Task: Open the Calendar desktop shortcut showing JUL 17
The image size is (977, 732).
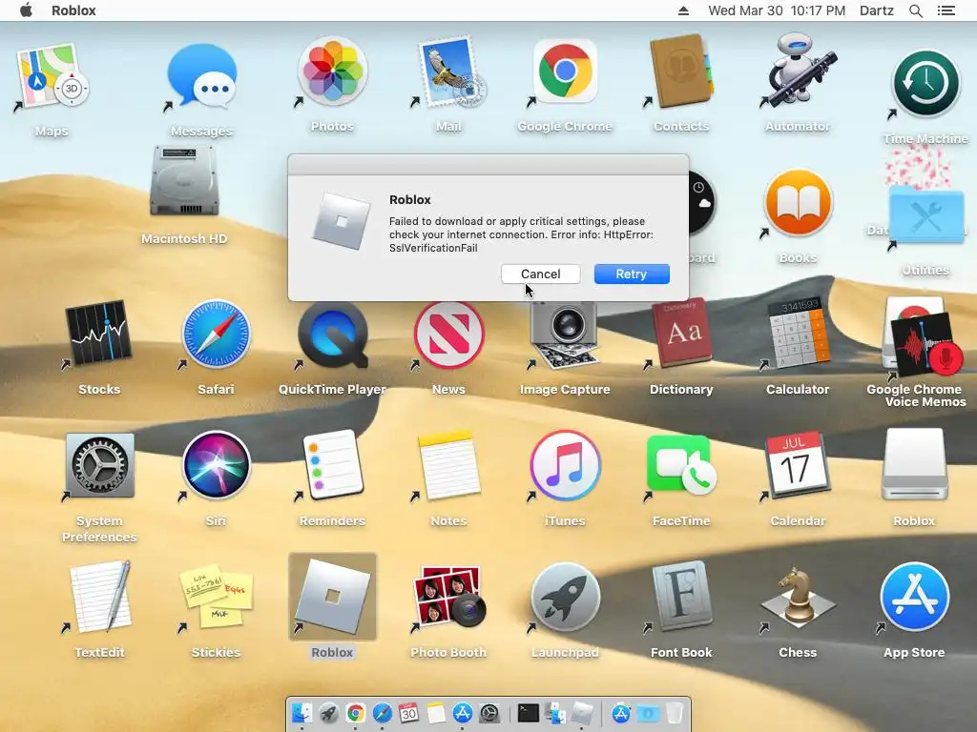Action: [798, 465]
